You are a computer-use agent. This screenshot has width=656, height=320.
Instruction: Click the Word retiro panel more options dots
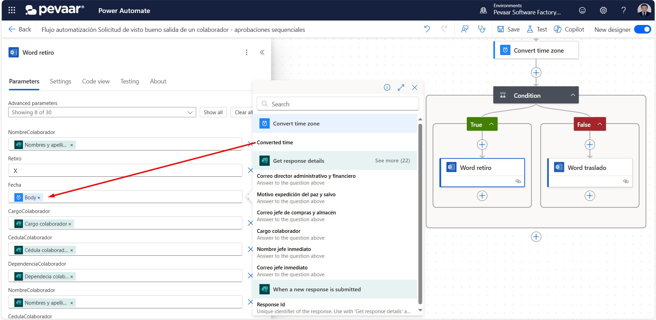tap(246, 52)
